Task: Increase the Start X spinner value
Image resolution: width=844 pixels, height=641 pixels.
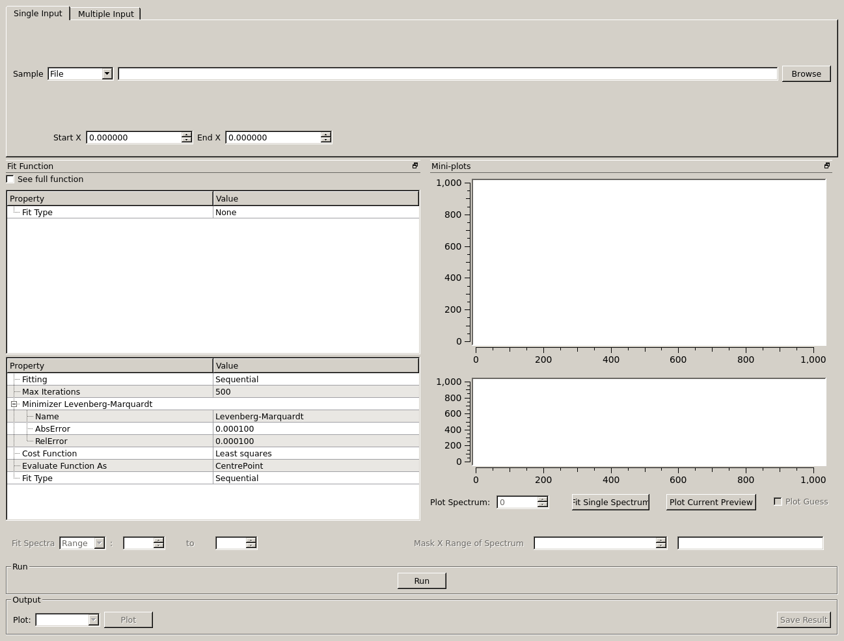Action: (x=187, y=135)
